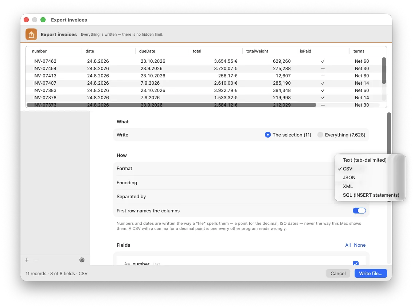Click the orange Export invoices share icon
Screen dimensions: 414x308
coord(31,34)
